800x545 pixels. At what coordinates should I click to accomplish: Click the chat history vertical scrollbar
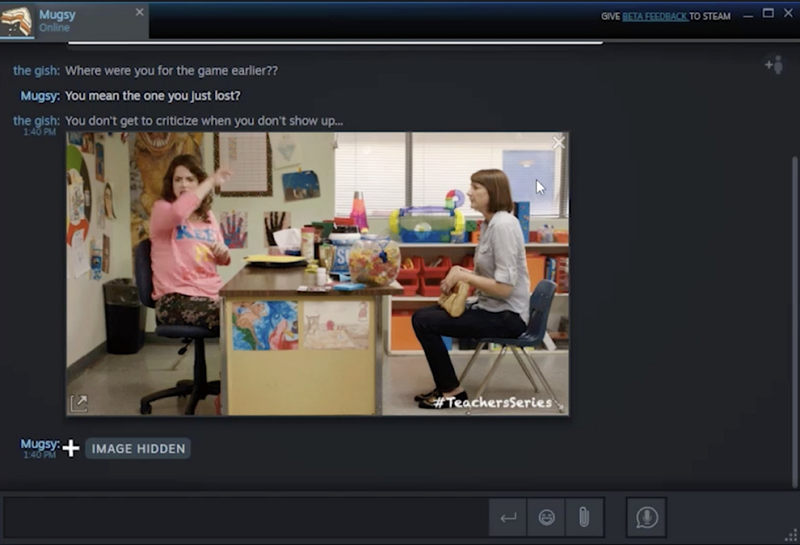794,322
